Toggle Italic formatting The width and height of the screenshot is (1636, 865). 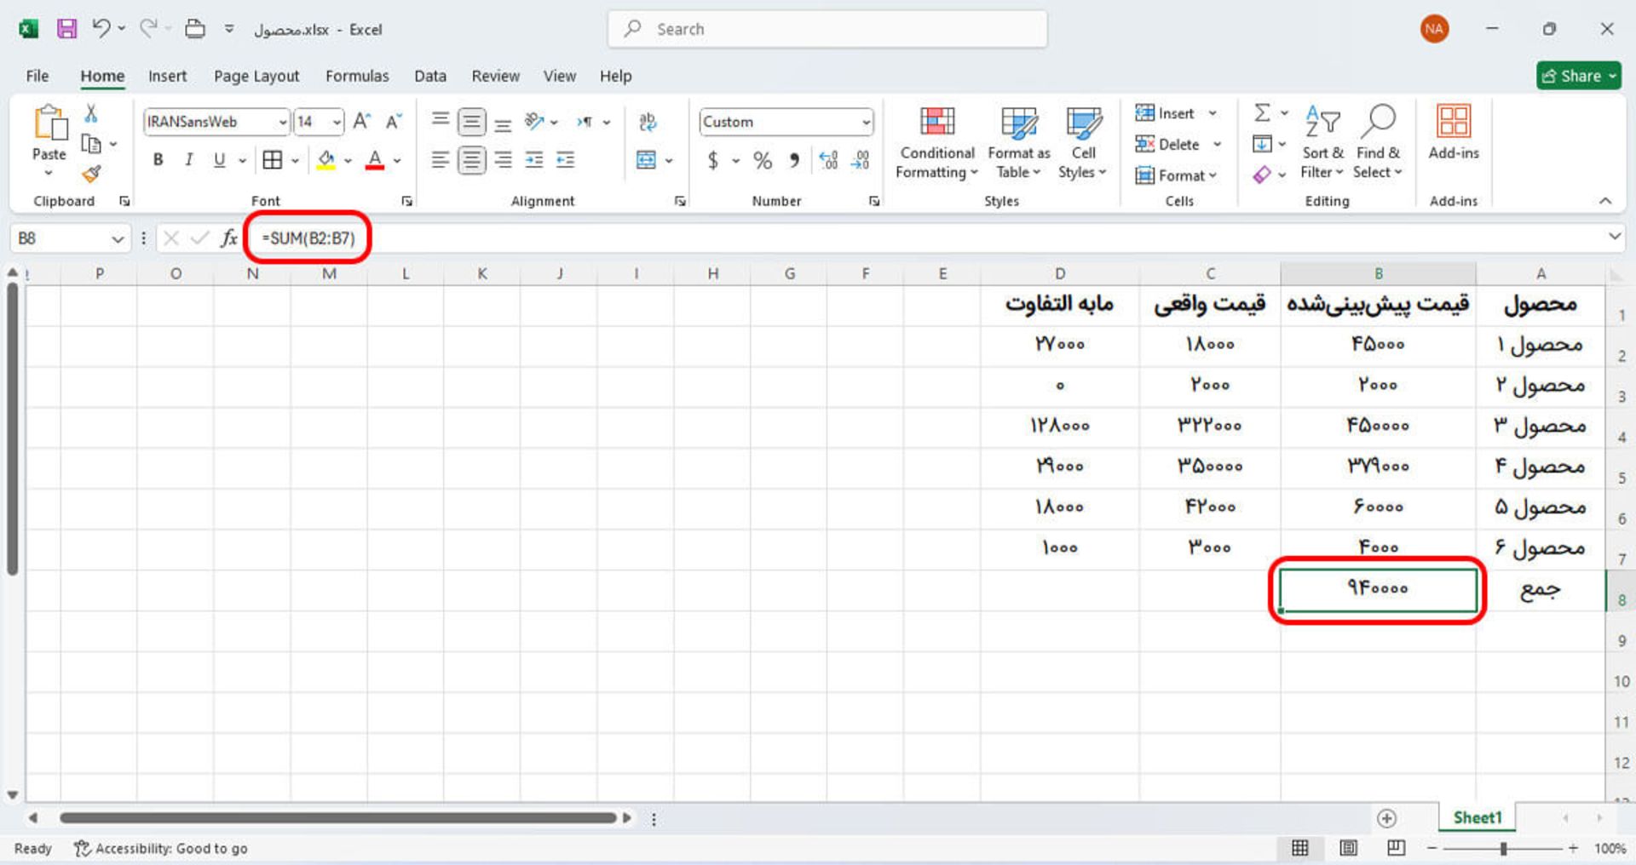tap(188, 160)
